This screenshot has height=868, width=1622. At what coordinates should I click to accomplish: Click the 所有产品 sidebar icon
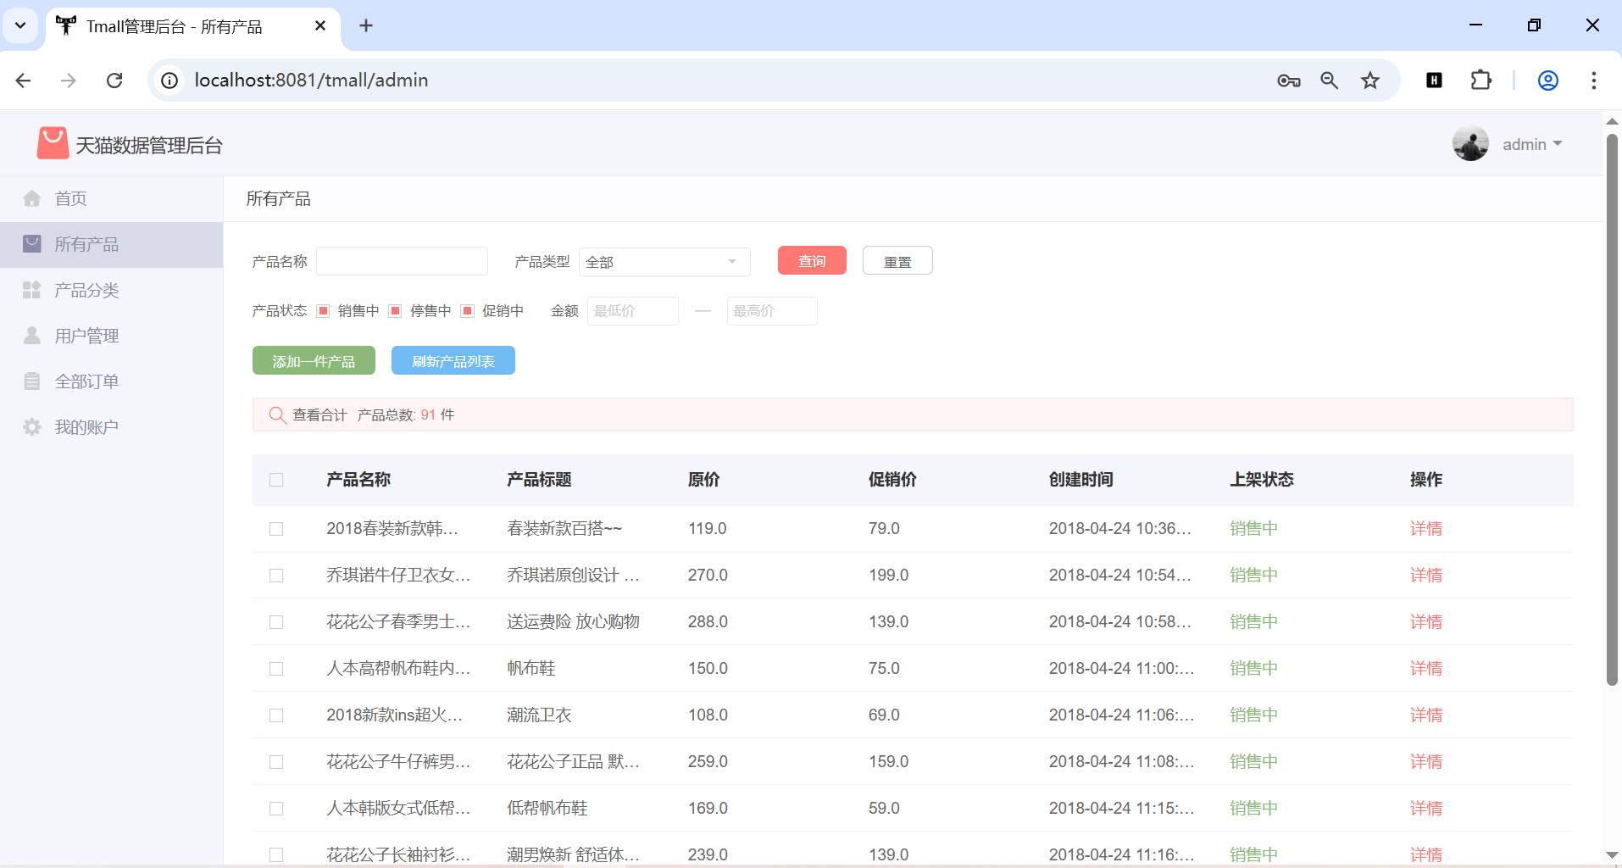32,244
